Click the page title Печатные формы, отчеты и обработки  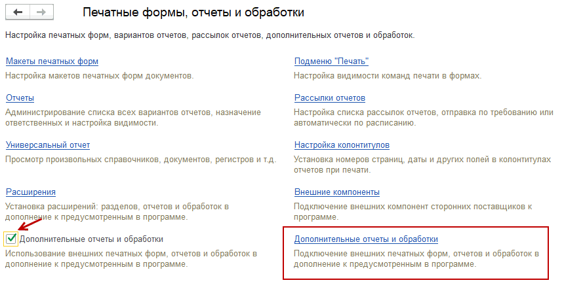click(x=193, y=12)
